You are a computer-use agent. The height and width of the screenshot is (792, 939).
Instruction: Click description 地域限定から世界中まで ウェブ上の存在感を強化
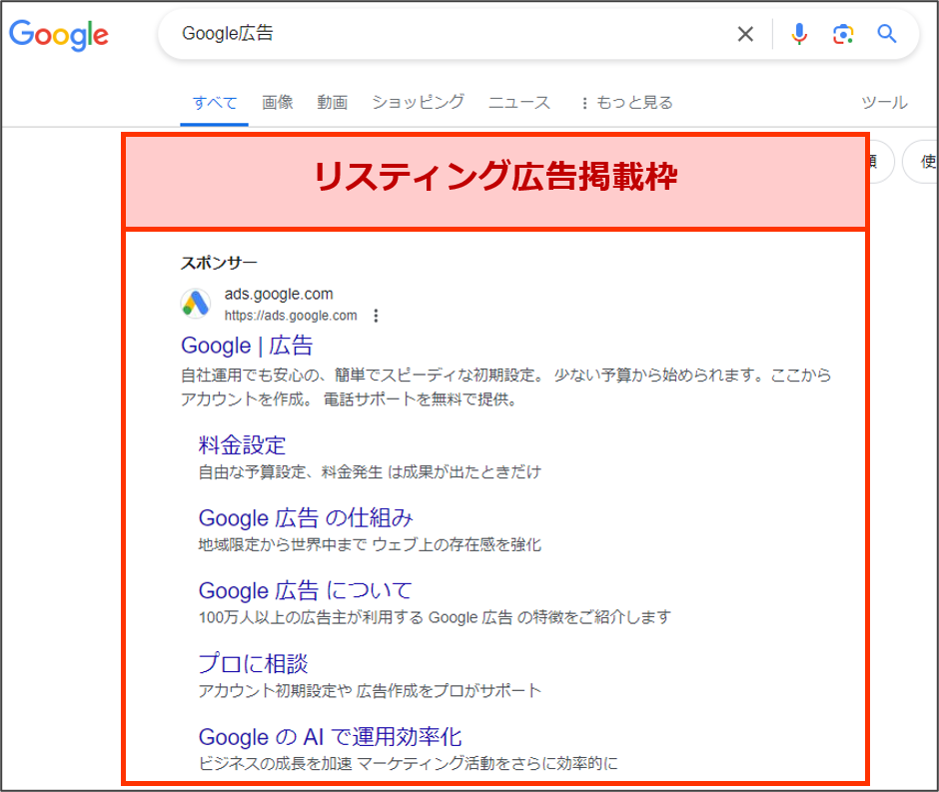click(x=370, y=544)
